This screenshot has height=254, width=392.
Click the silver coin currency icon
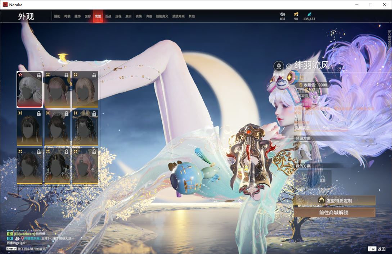click(x=283, y=14)
